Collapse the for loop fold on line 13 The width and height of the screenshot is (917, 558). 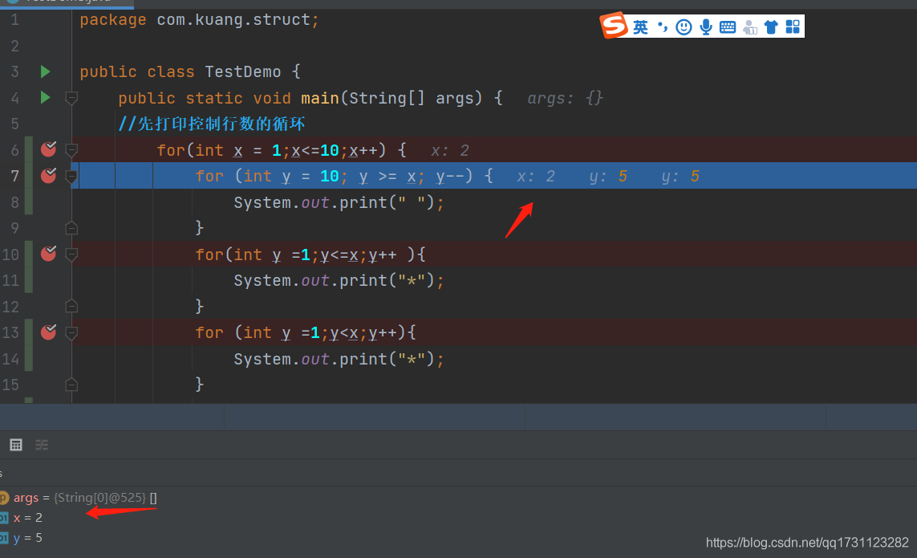[71, 332]
